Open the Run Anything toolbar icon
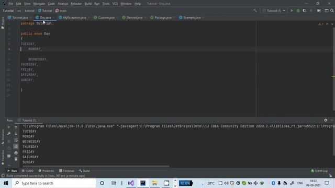335x188 pixels. point(327,10)
